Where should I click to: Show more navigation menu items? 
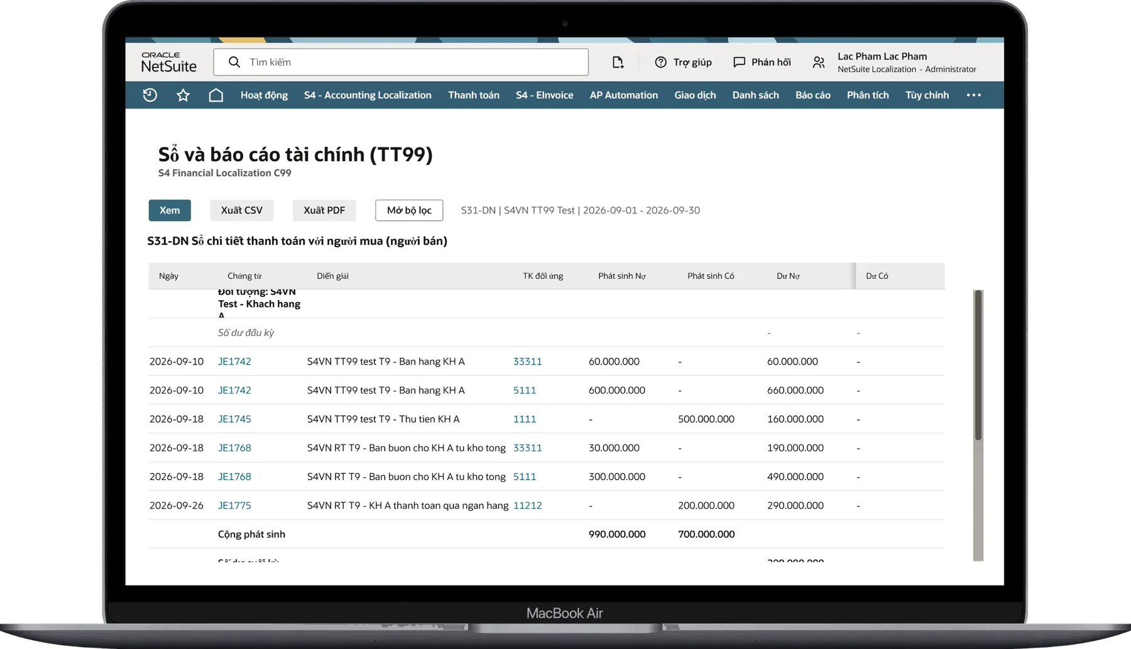coord(974,95)
